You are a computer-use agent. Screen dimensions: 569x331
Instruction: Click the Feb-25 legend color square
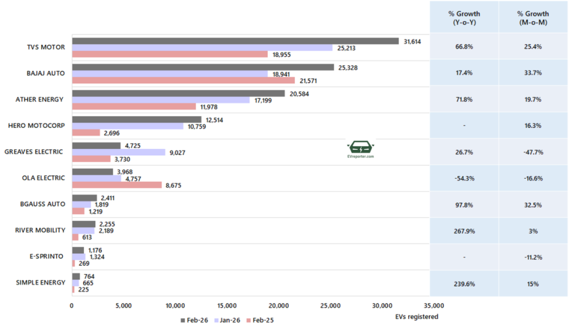(x=249, y=320)
